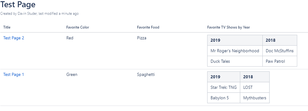Click the Mythbusters cell
This screenshot has width=308, height=111.
pyautogui.click(x=255, y=98)
